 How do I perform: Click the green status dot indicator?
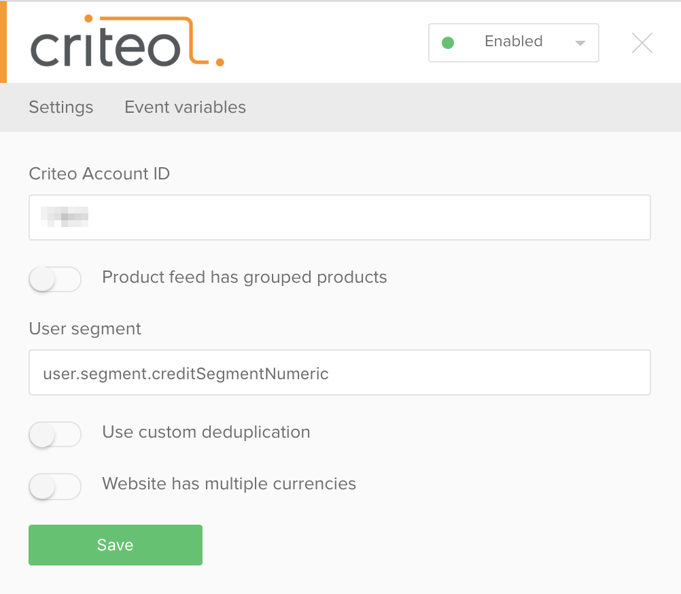[448, 43]
